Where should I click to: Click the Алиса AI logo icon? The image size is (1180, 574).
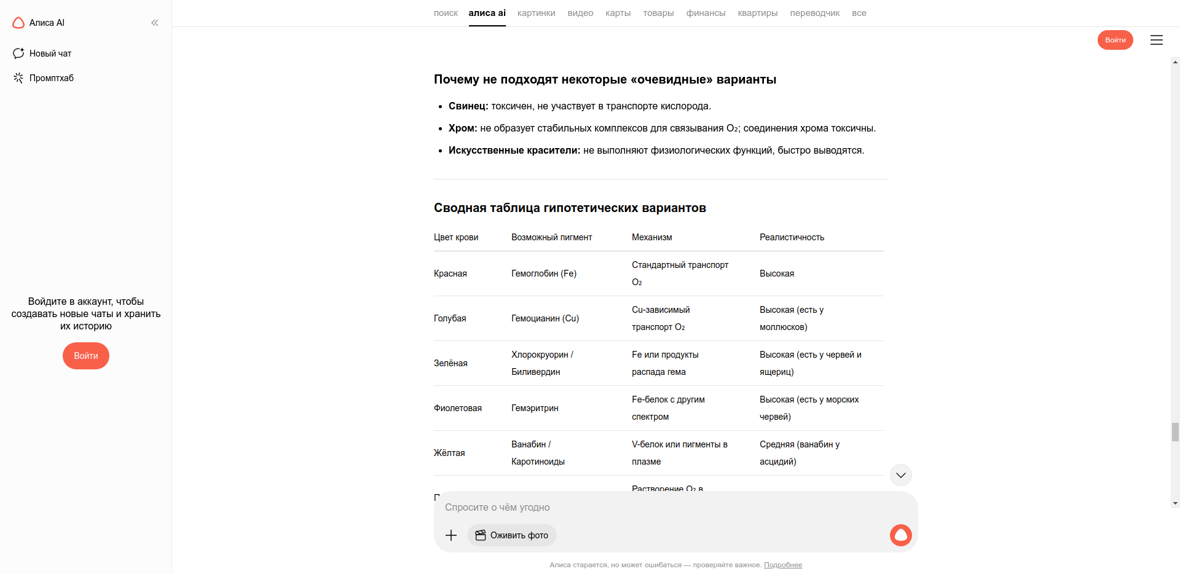(18, 23)
